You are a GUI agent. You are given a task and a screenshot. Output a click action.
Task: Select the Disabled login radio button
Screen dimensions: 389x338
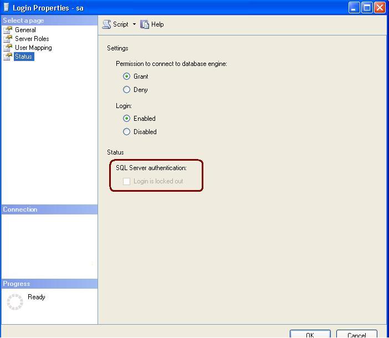click(126, 132)
